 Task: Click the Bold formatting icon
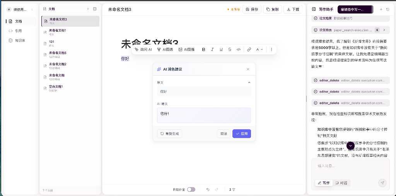pyautogui.click(x=204, y=49)
